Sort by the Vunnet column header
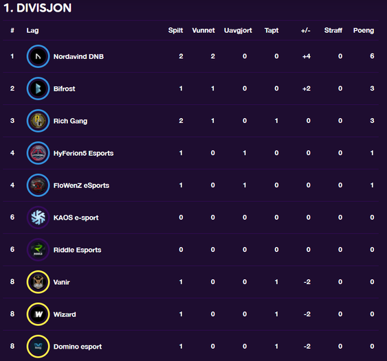The width and height of the screenshot is (387, 361). pos(203,30)
